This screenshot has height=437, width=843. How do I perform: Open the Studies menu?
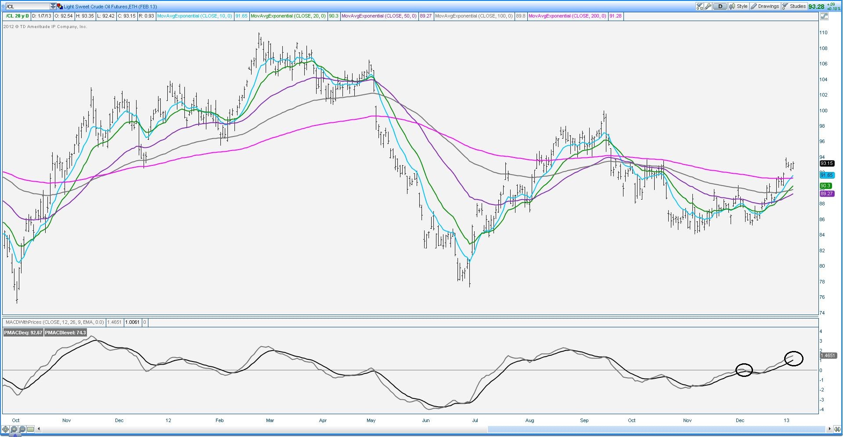tap(794, 6)
